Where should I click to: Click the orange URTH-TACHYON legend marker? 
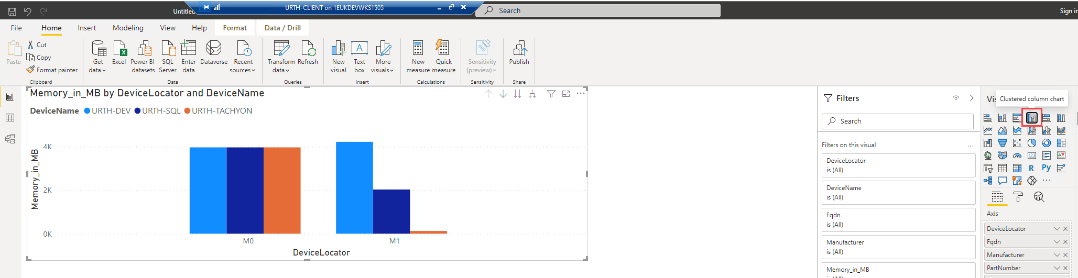click(x=187, y=111)
